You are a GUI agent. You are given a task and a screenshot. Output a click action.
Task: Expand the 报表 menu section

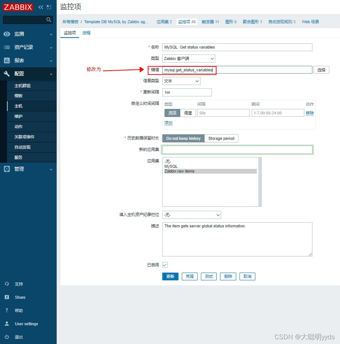[28, 60]
